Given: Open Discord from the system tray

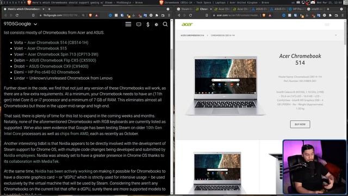Looking at the screenshot, I should pyautogui.click(x=313, y=2).
